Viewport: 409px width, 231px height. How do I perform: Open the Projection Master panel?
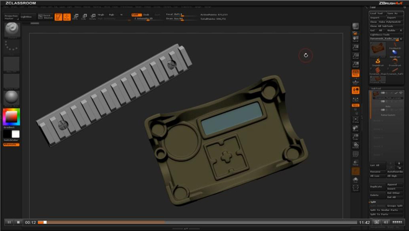[11, 17]
